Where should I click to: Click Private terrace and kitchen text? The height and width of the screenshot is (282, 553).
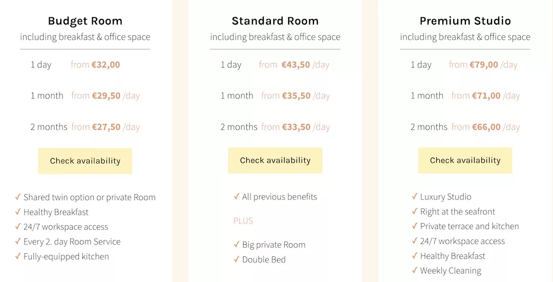[x=470, y=226]
